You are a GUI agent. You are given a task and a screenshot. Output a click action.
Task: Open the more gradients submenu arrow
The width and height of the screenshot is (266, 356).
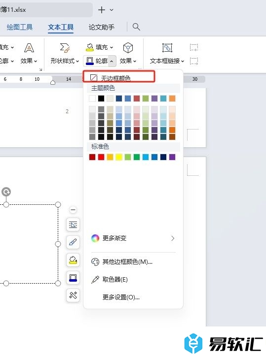click(173, 238)
